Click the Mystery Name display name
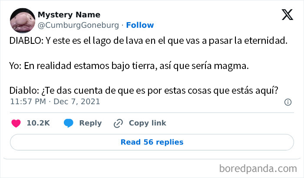Screen dimensions: 304x178 tap(69, 15)
